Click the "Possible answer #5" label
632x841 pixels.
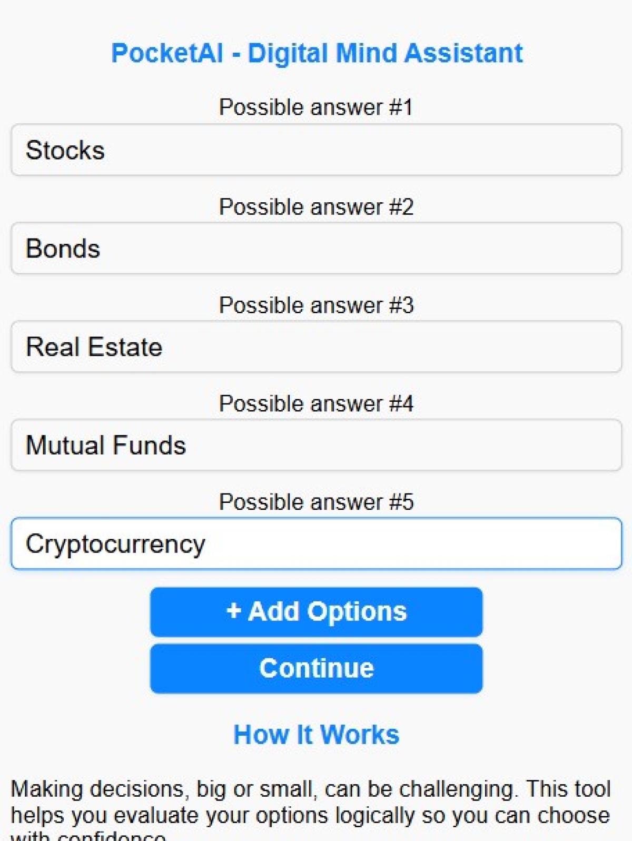click(316, 502)
